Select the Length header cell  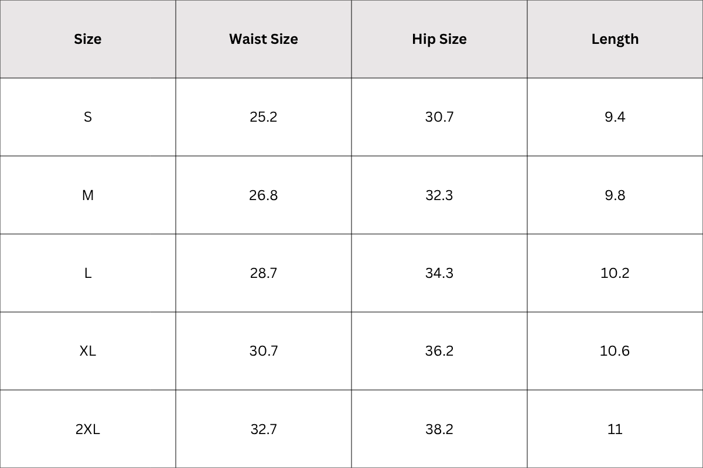click(x=615, y=39)
